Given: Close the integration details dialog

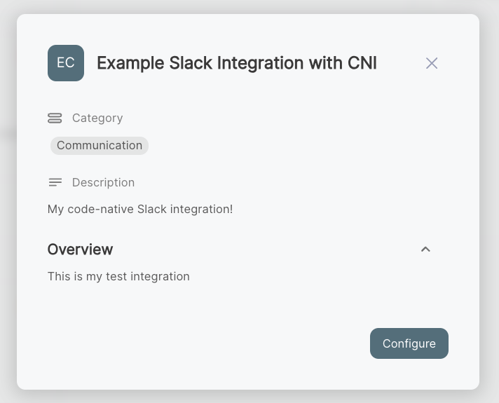Looking at the screenshot, I should click(x=432, y=63).
